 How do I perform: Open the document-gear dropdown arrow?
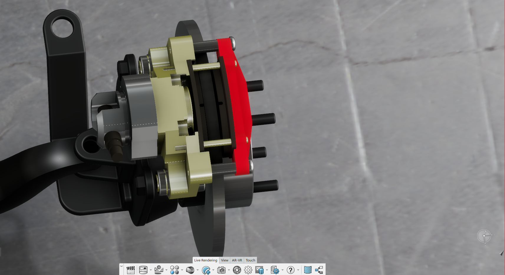point(282,270)
